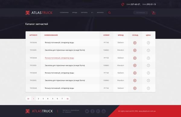Go to previous page with left arrow
This screenshot has width=181, height=117.
tap(28, 99)
